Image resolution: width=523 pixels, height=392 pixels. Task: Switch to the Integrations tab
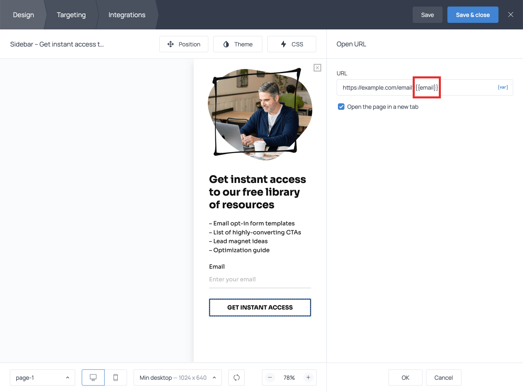(127, 15)
